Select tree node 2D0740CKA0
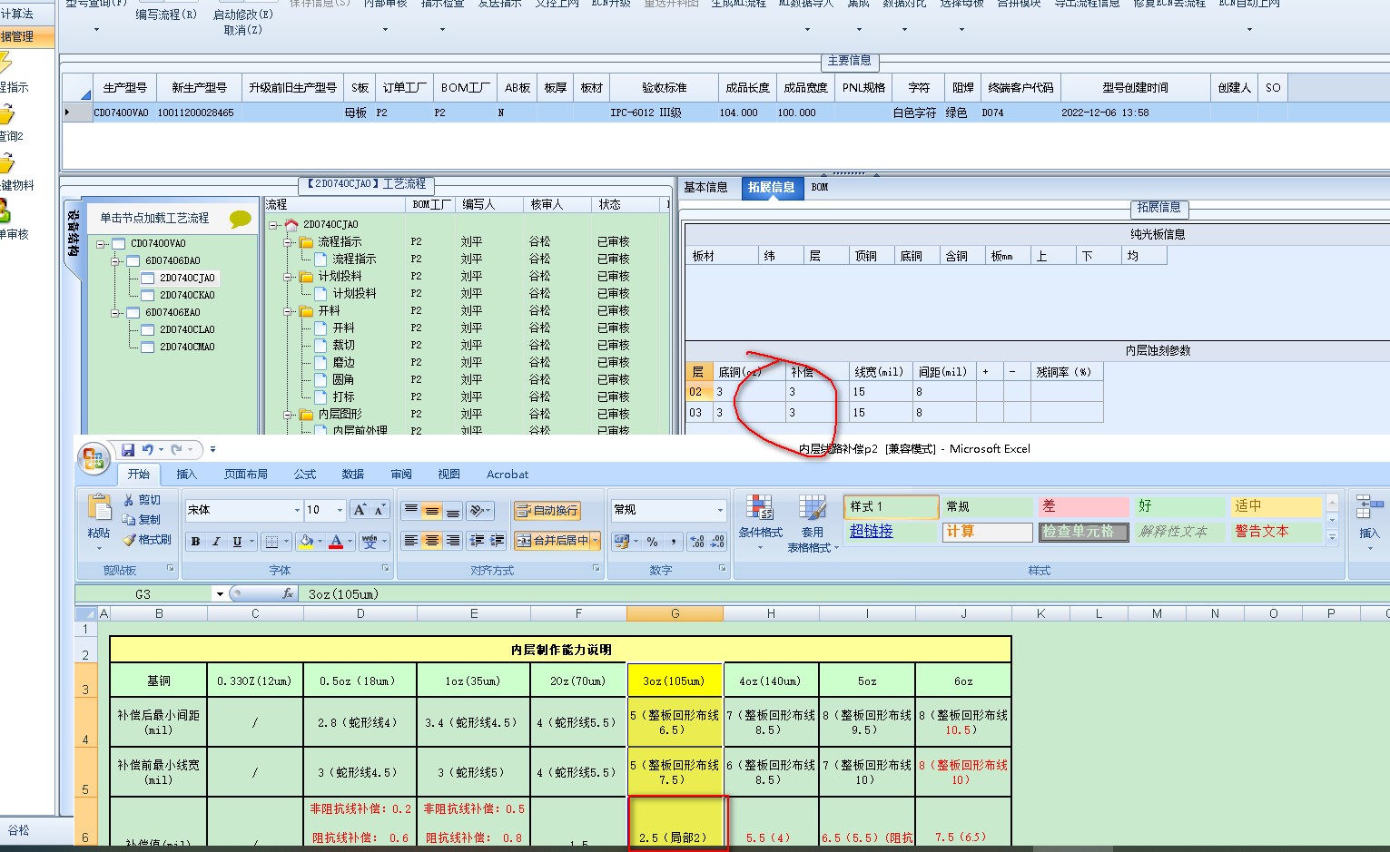1390x852 pixels. [187, 295]
